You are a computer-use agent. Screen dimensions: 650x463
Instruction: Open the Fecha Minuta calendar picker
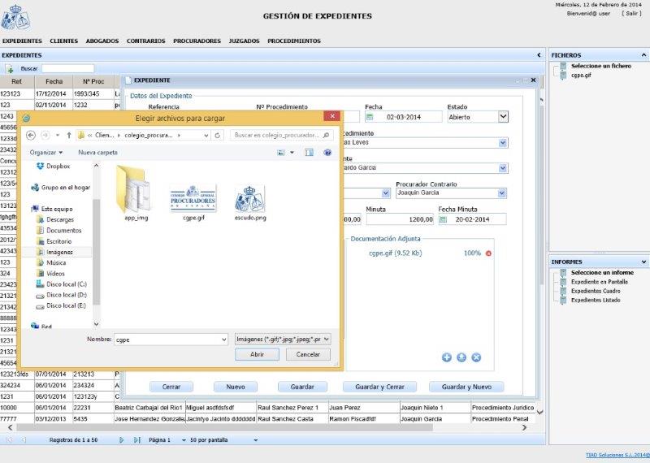[444, 219]
